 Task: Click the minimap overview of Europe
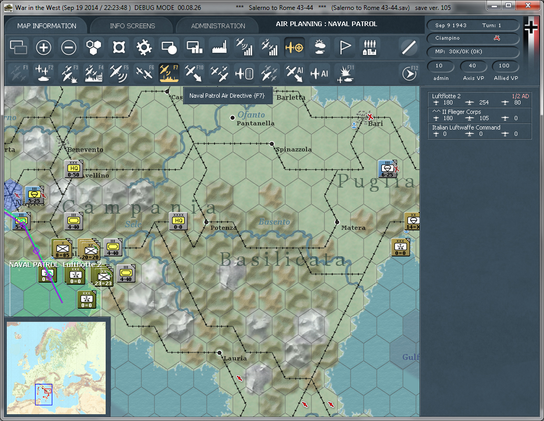click(x=56, y=368)
